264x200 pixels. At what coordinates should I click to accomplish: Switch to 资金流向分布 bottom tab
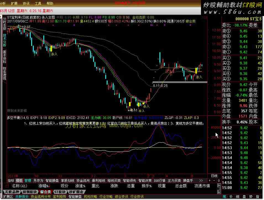[x=41, y=197]
